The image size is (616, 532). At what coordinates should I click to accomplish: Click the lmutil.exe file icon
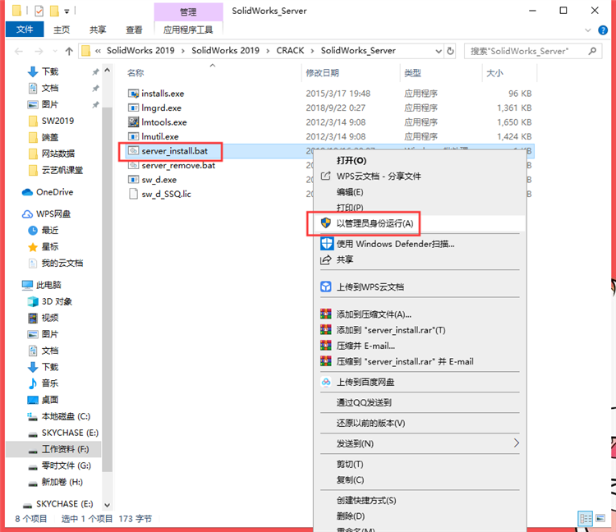click(134, 136)
